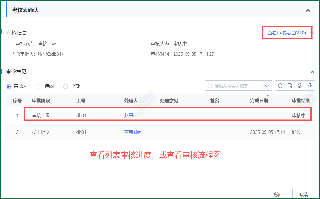Click the download arrow icon
The height and width of the screenshot is (199, 320).
pyautogui.click(x=310, y=86)
